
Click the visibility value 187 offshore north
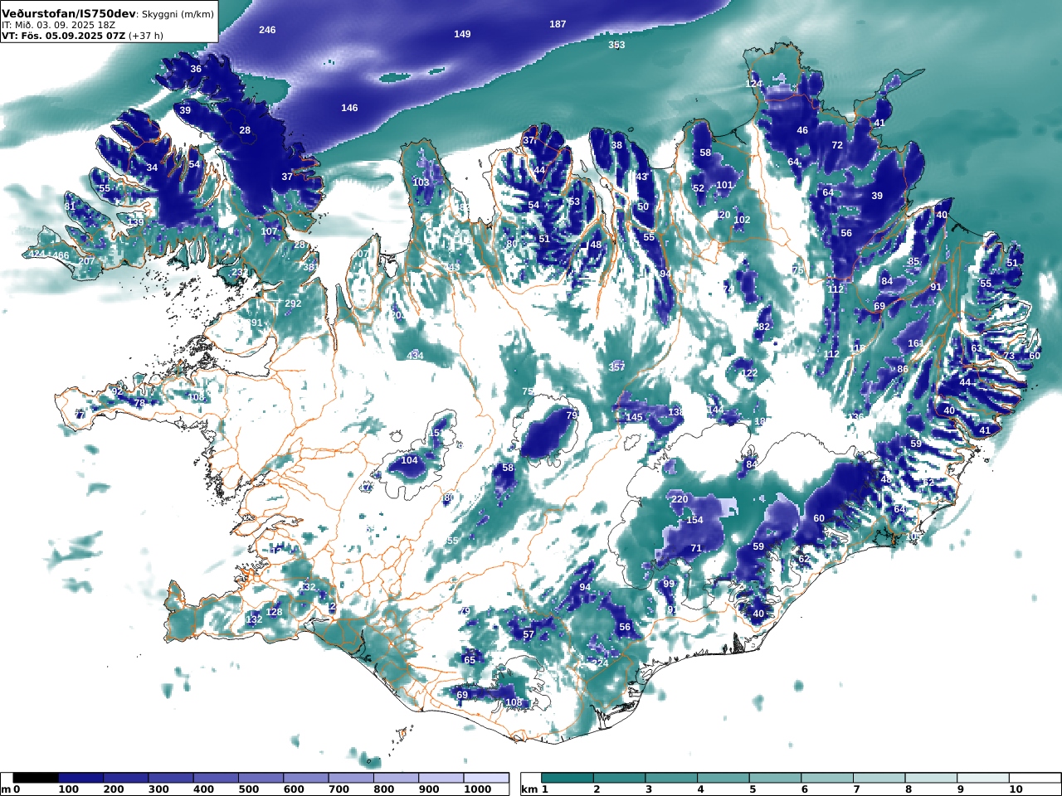pyautogui.click(x=558, y=24)
